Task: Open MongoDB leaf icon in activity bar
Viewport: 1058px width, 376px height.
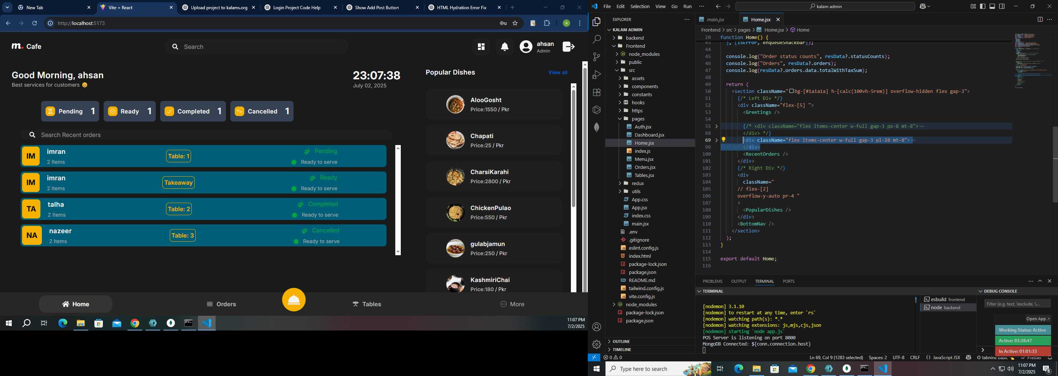Action: (597, 127)
